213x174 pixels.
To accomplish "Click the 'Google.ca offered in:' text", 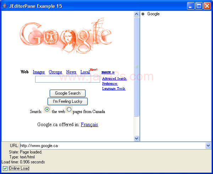I will click(x=59, y=124).
